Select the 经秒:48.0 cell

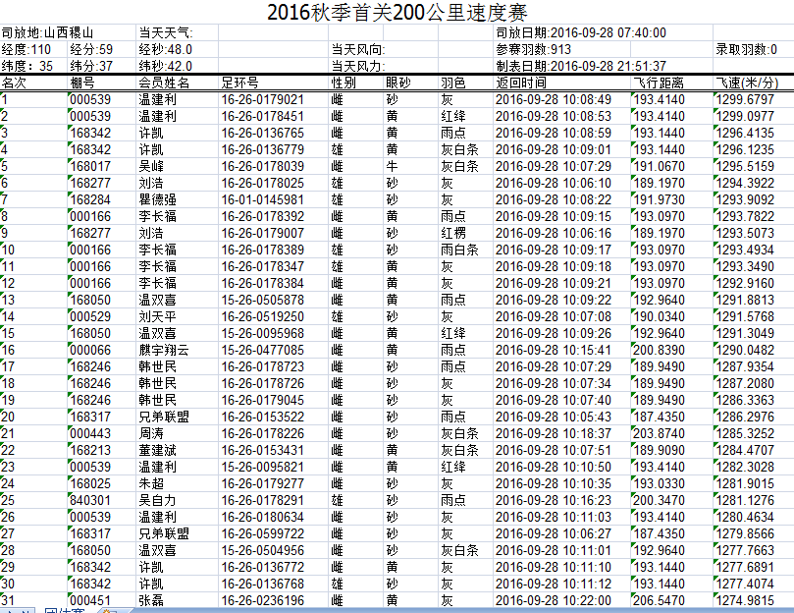click(x=166, y=50)
